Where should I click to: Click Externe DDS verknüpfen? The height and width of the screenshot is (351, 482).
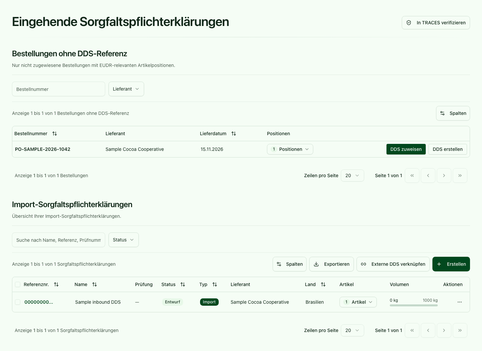393,264
